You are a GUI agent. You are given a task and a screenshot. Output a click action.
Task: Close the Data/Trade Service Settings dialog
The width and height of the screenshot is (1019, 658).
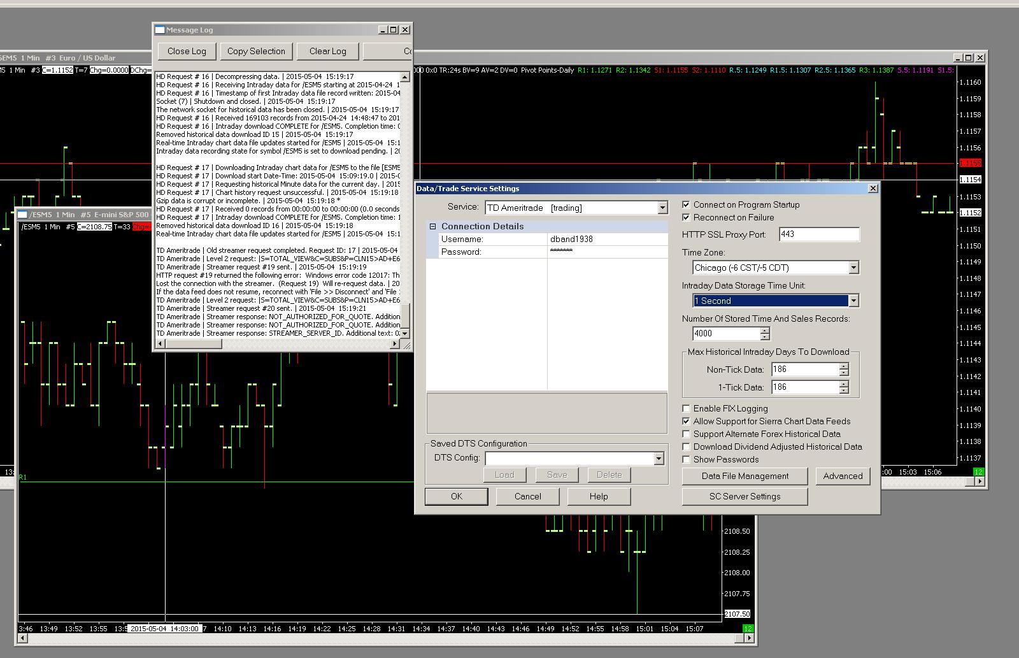(873, 188)
